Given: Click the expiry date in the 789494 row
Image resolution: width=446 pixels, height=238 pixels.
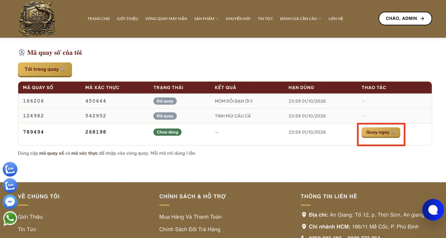Looking at the screenshot, I should 307,132.
